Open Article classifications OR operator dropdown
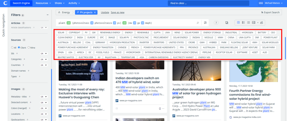This screenshot has height=121, width=287. click(44, 27)
